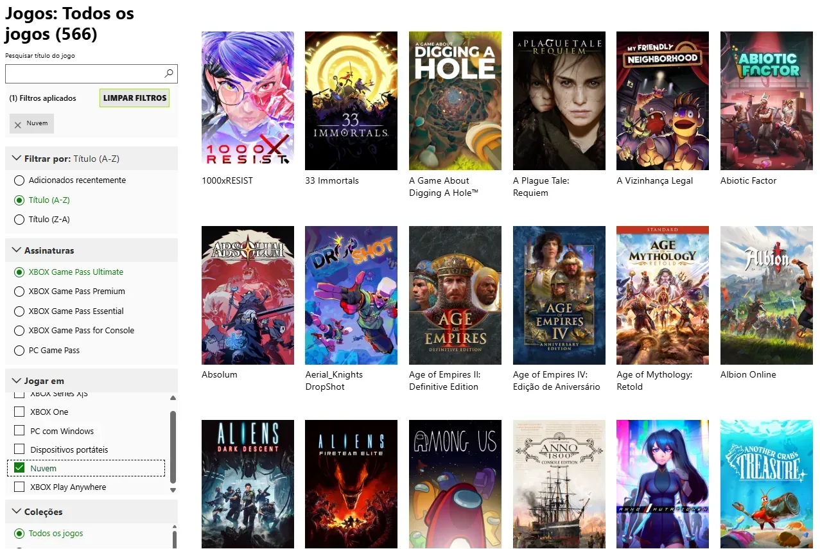The height and width of the screenshot is (549, 820).
Task: Check the XBOX One platform box
Action: pyautogui.click(x=19, y=412)
